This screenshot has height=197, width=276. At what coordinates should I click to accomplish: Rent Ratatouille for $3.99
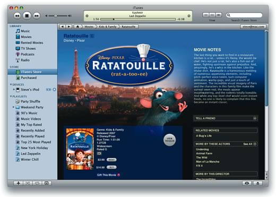pos(111,160)
